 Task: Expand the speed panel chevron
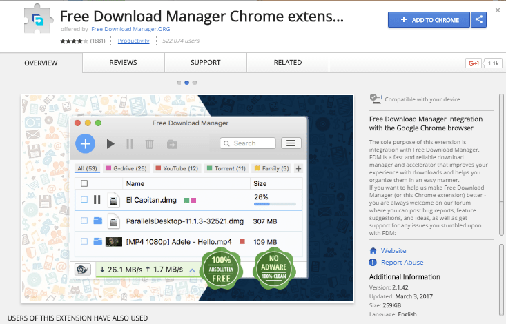[192, 270]
